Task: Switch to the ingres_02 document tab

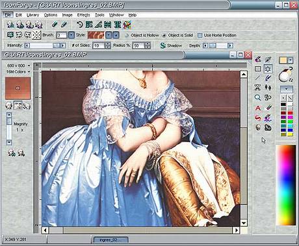Action: point(110,240)
